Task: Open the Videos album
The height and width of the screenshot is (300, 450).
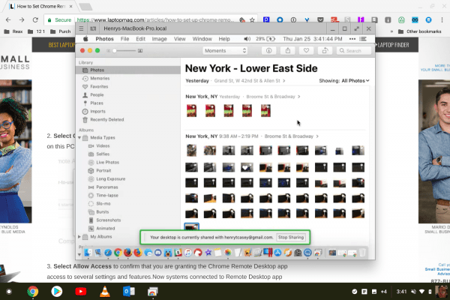Action: point(103,145)
